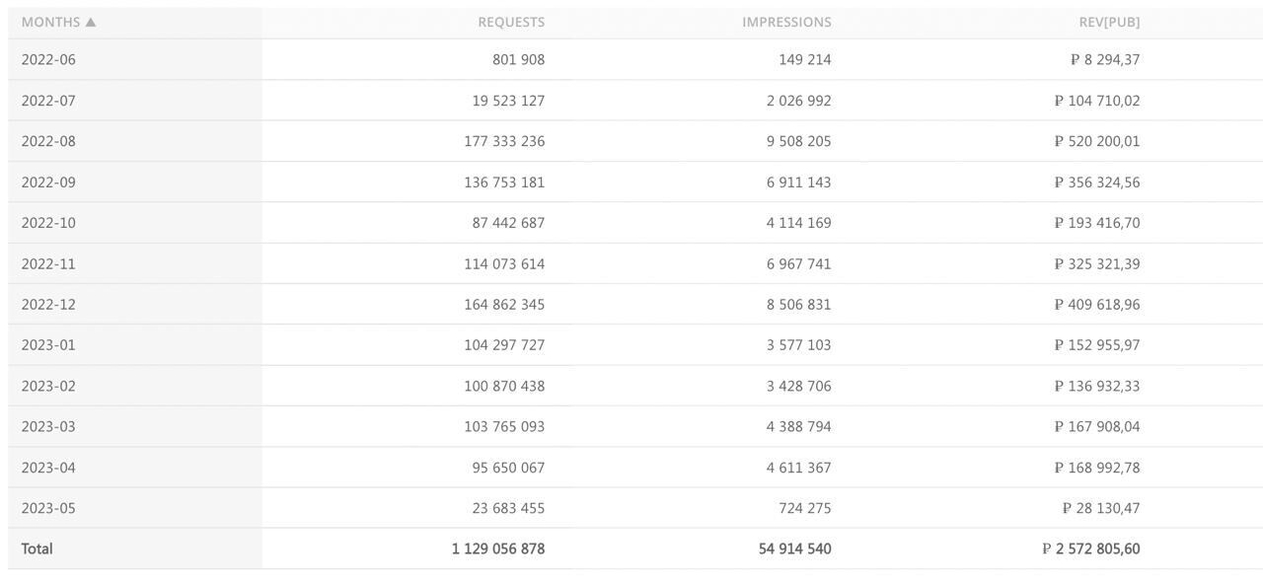The height and width of the screenshot is (583, 1263).
Task: Select the 2023-04 month cell
Action: 48,468
